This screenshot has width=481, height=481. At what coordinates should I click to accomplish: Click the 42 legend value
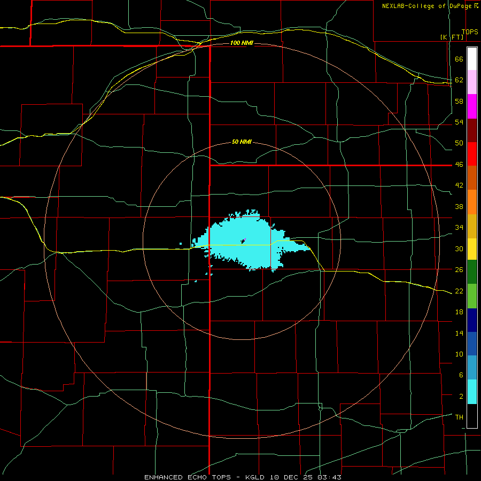[x=459, y=185]
